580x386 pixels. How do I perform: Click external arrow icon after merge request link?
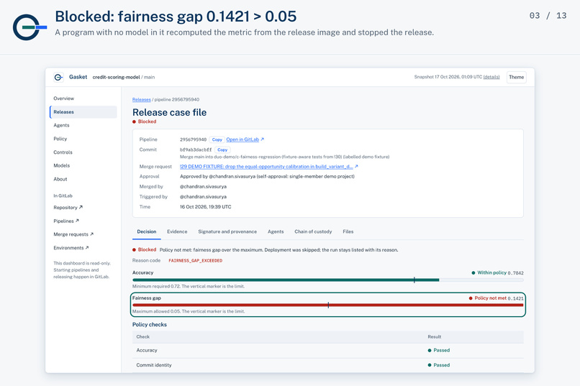click(x=356, y=167)
